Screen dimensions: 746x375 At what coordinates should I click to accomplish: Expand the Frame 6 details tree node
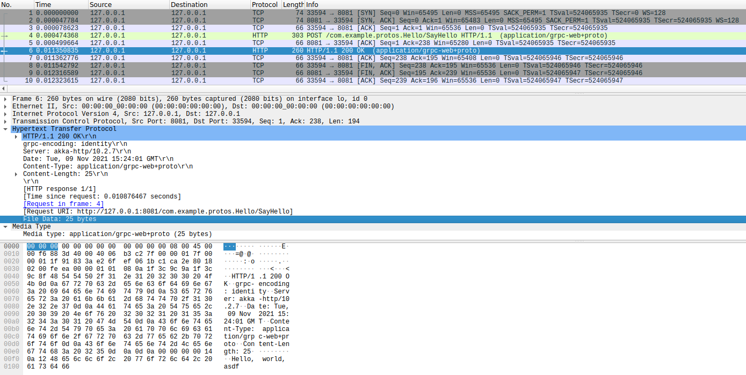(x=5, y=99)
